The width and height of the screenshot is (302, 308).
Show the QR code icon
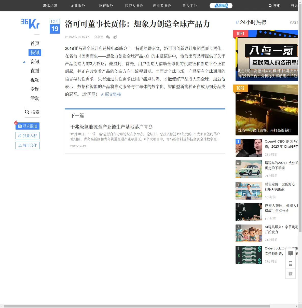point(291,274)
